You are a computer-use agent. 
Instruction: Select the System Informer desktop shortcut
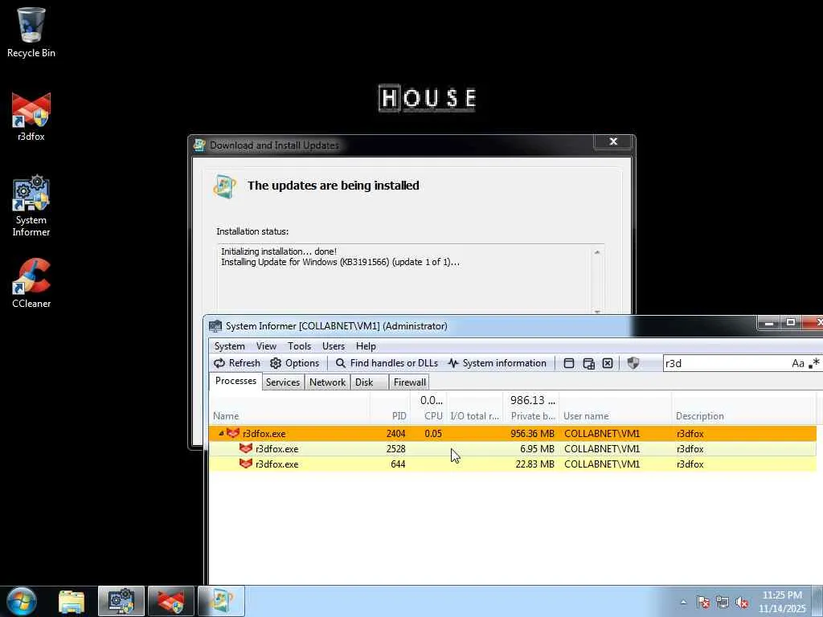coord(31,206)
